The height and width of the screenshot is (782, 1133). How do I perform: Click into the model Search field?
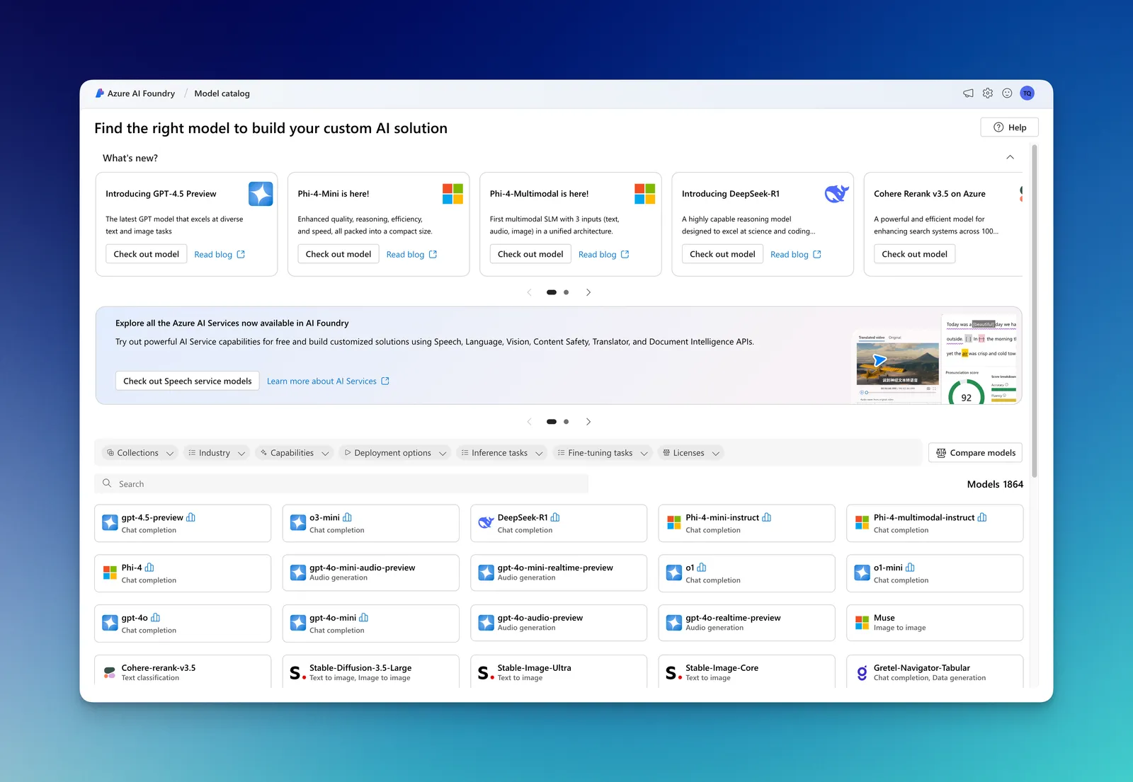pos(341,484)
